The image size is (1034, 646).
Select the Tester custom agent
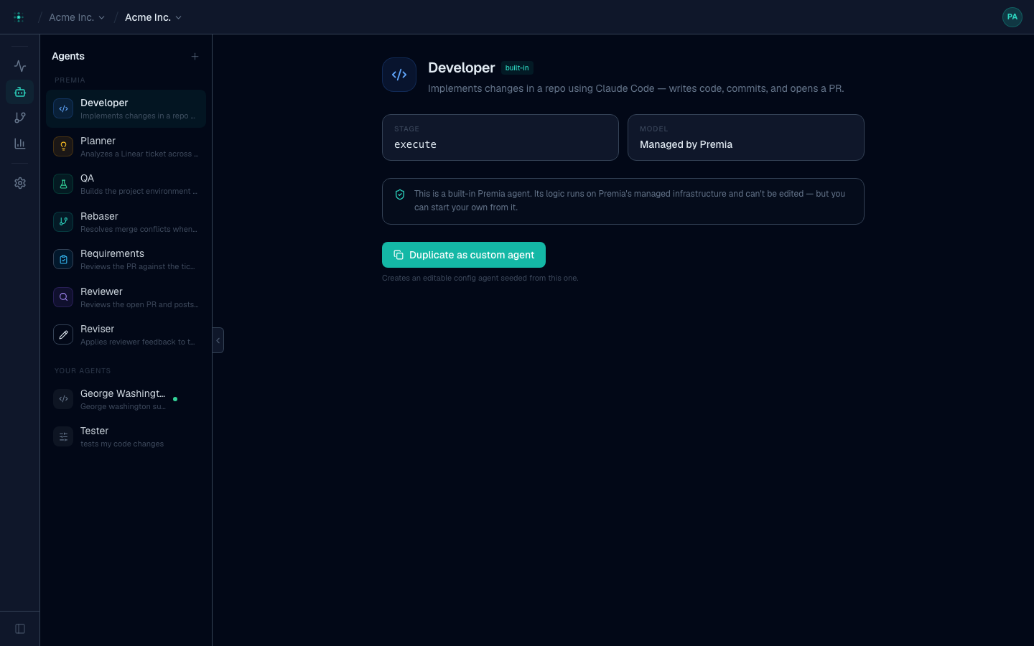pyautogui.click(x=126, y=436)
